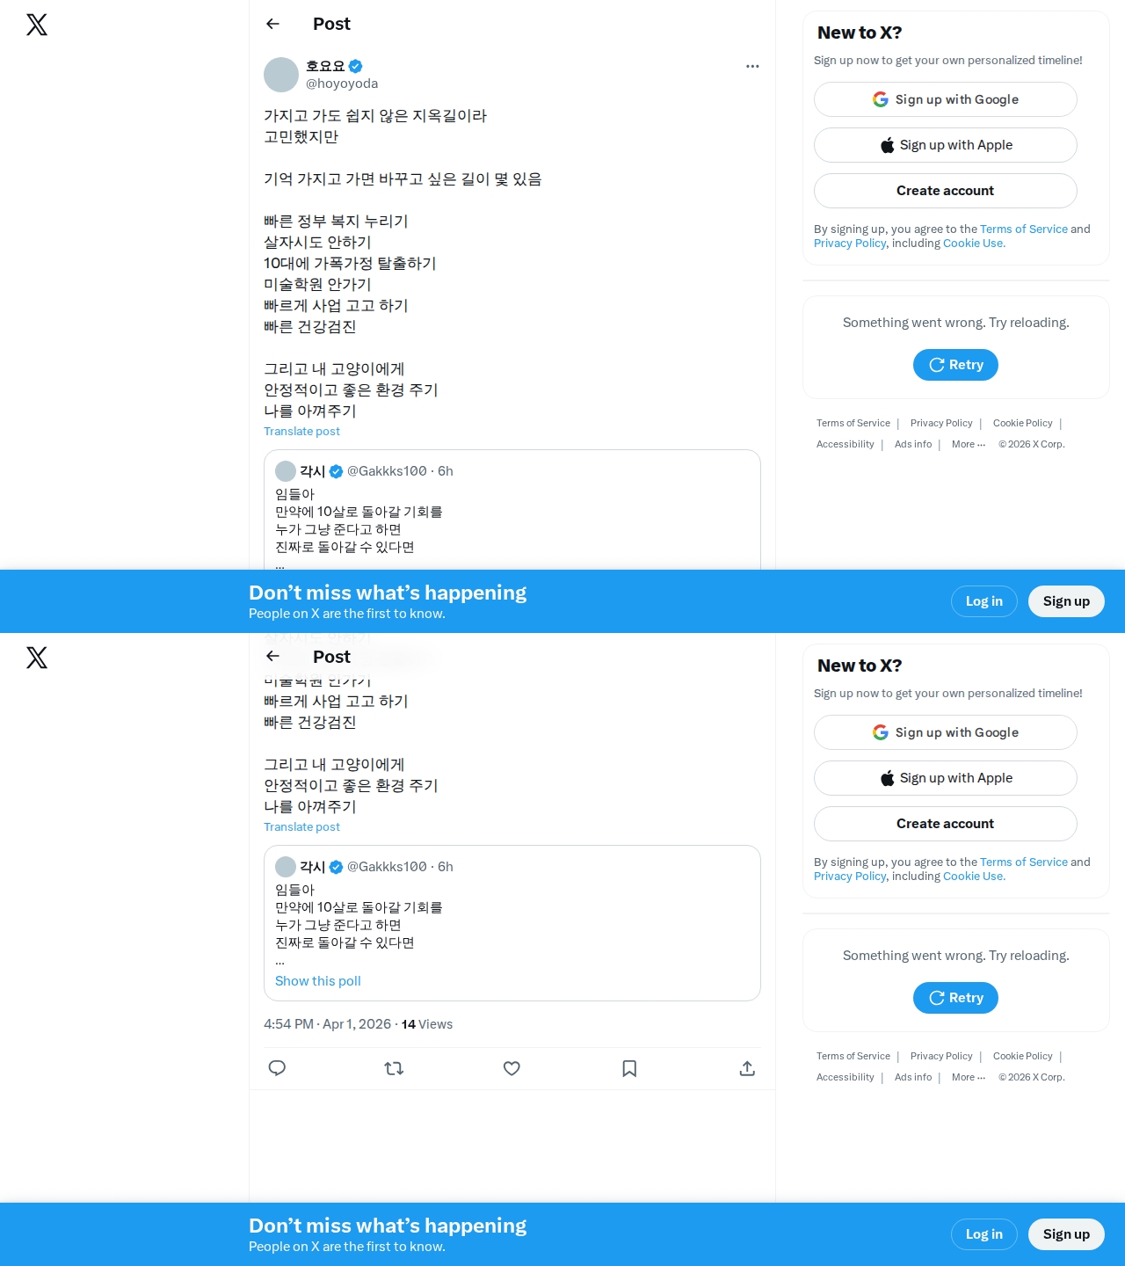Bookmark the post with the bookmark icon

tap(629, 1068)
